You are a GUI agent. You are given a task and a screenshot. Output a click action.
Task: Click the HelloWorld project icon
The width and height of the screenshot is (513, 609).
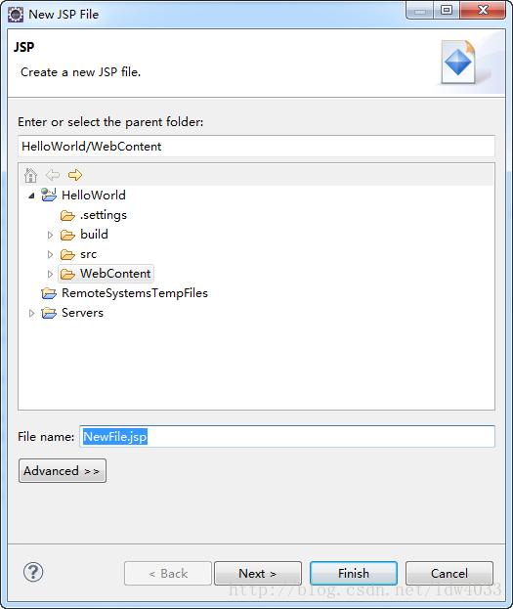[x=49, y=195]
